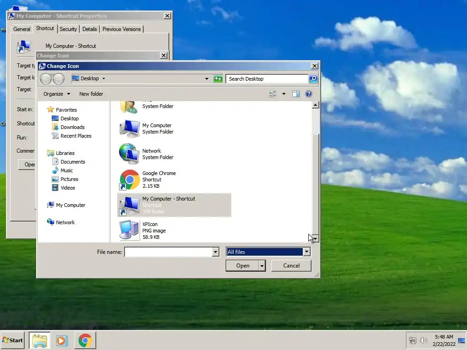Select the Google Chrome file name text
The image size is (467, 350).
[159, 173]
